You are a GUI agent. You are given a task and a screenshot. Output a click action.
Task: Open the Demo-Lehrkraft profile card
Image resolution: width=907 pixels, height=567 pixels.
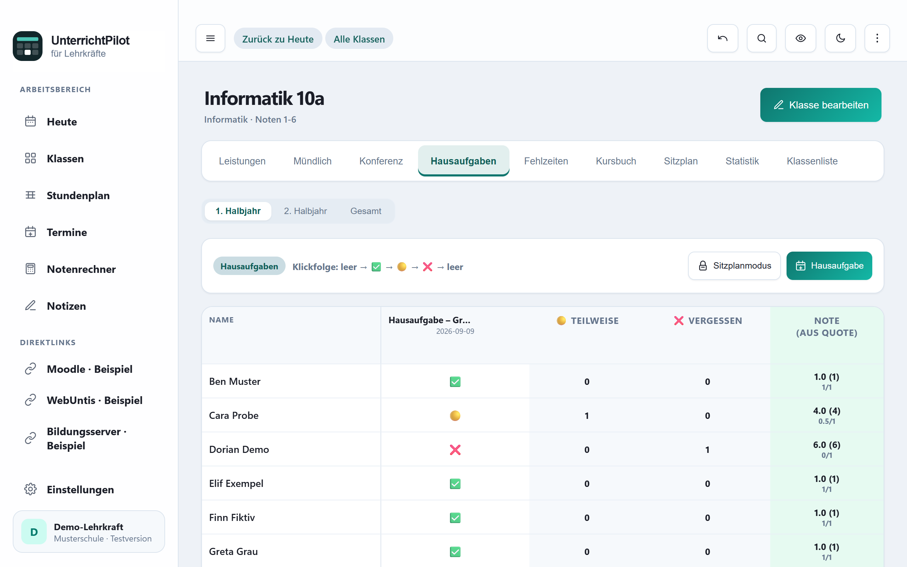(89, 532)
